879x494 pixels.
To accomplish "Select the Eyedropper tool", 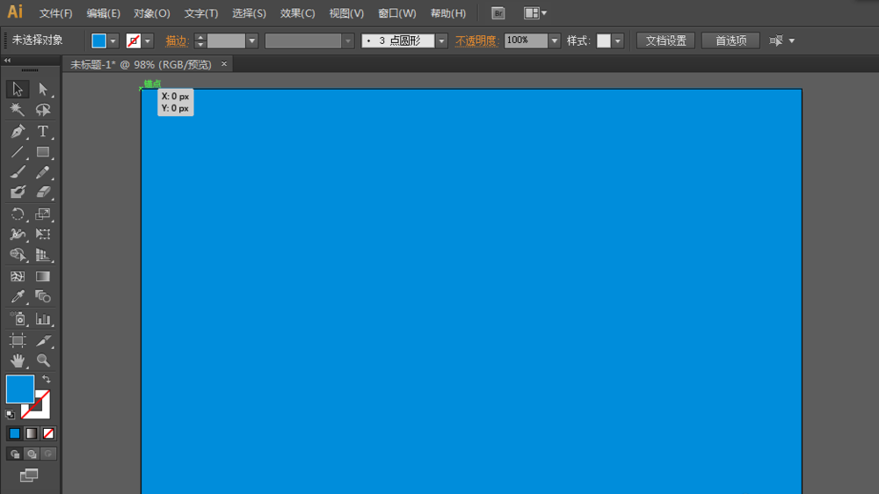I will pos(18,296).
